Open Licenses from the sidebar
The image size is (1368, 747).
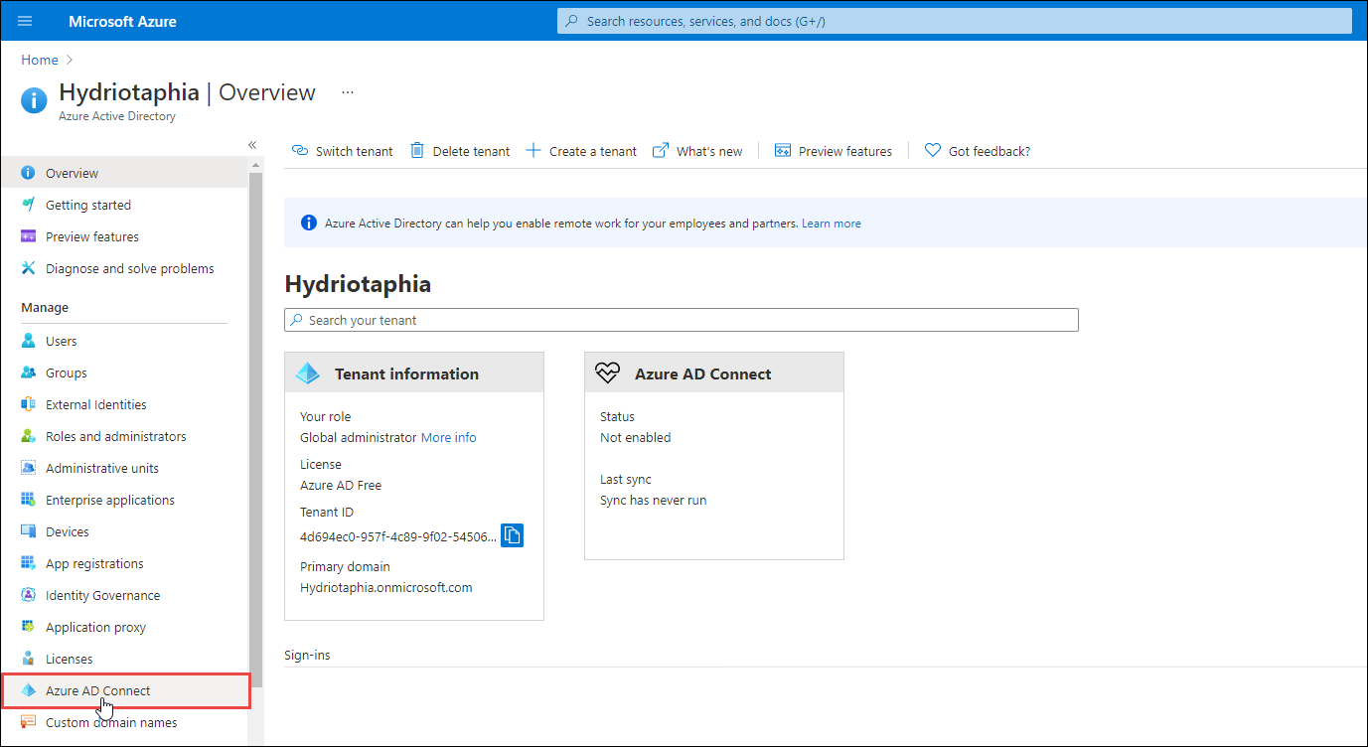tap(67, 659)
